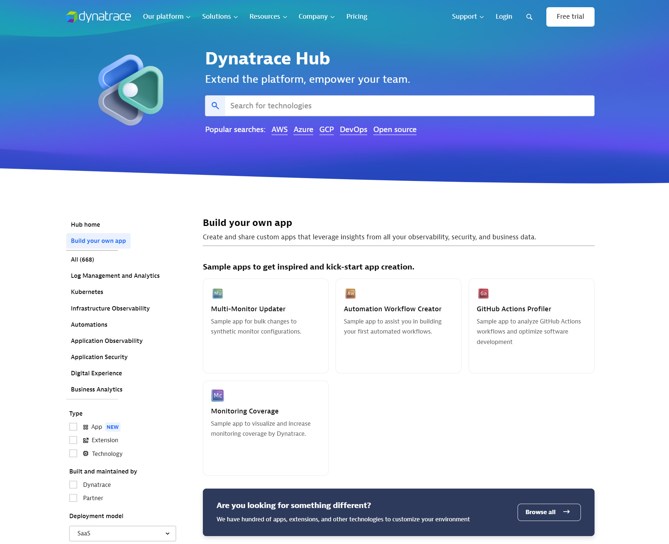Open the site search magnifier icon
This screenshot has width=669, height=544.
coord(529,17)
